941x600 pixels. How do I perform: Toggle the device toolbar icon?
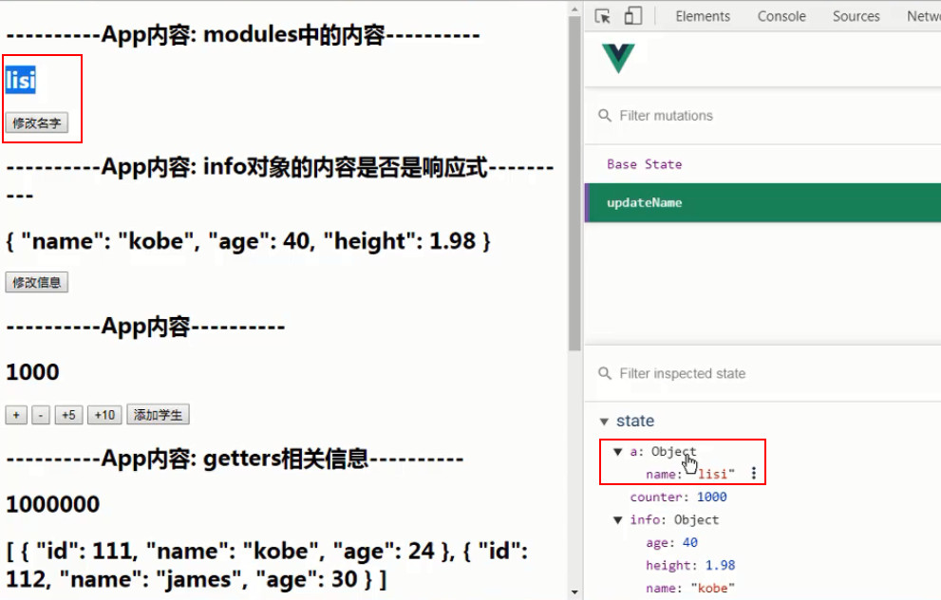click(x=632, y=16)
